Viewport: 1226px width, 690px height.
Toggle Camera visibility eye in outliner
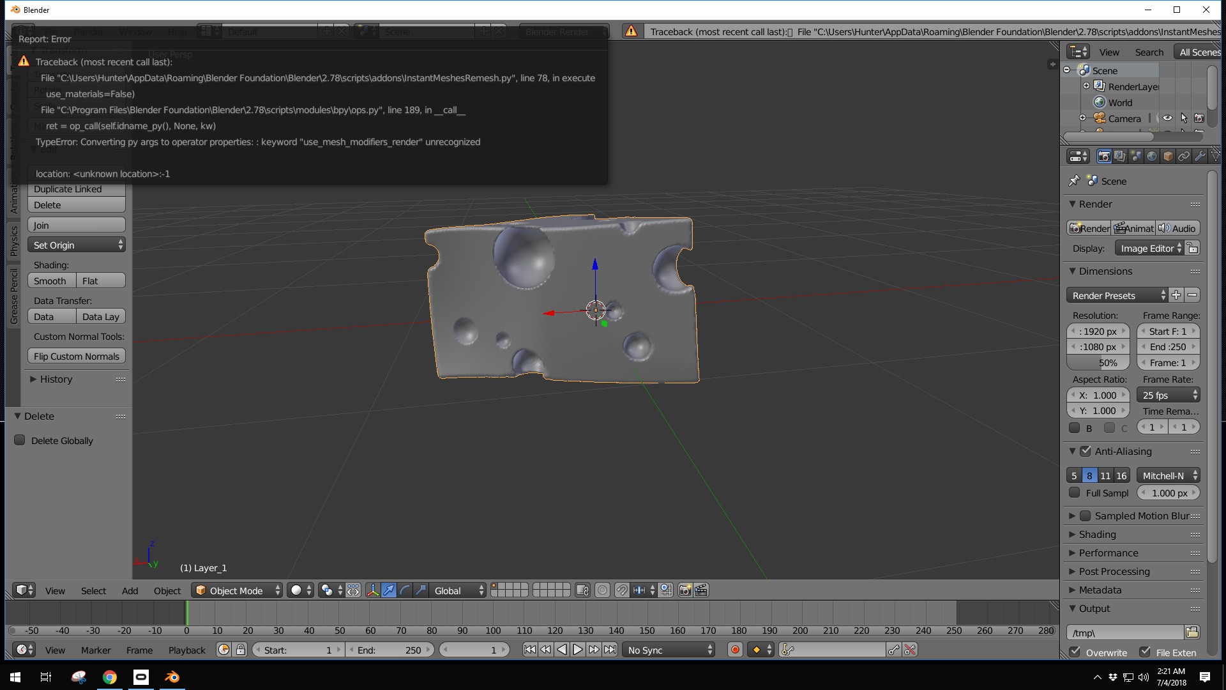coord(1167,118)
